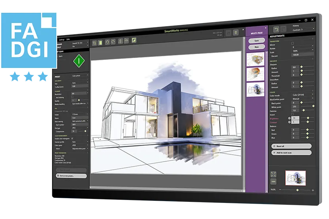Click the Reset all button
This screenshot has width=329, height=219.
click(x=291, y=146)
